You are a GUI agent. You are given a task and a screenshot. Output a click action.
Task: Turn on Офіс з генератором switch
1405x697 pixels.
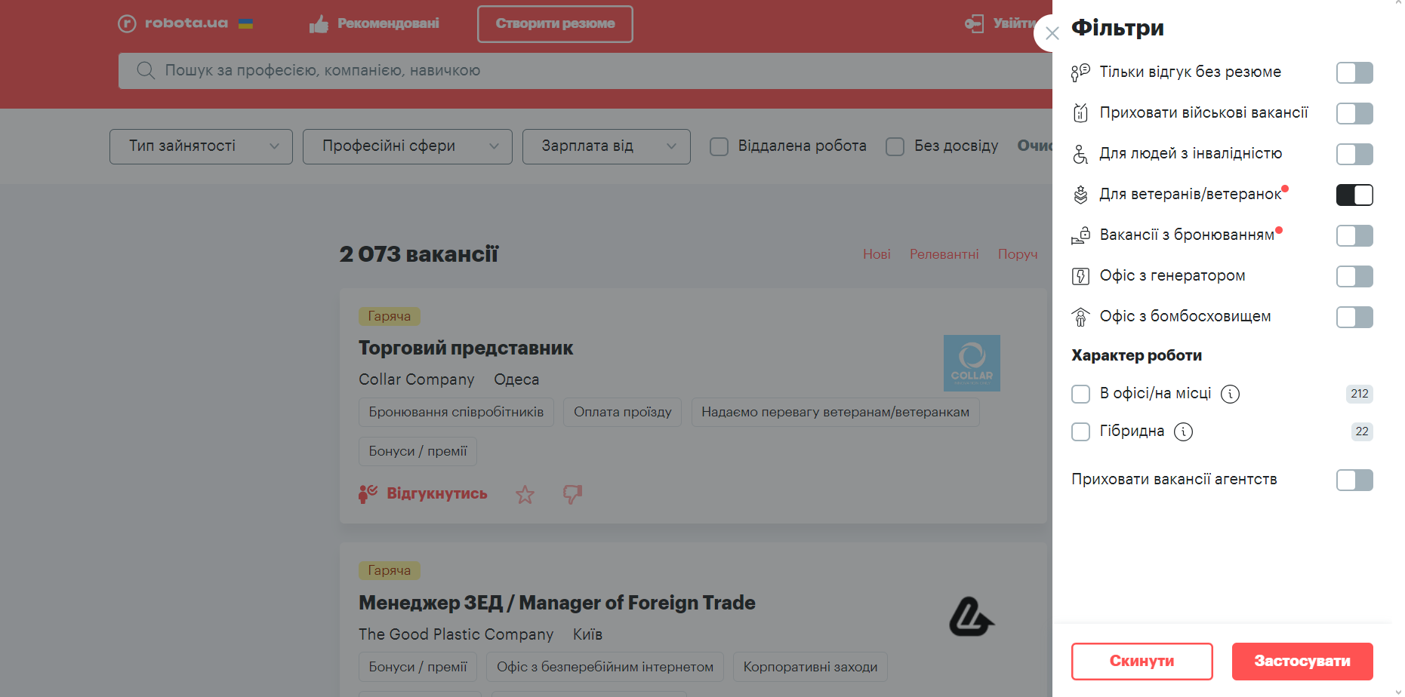click(x=1354, y=276)
